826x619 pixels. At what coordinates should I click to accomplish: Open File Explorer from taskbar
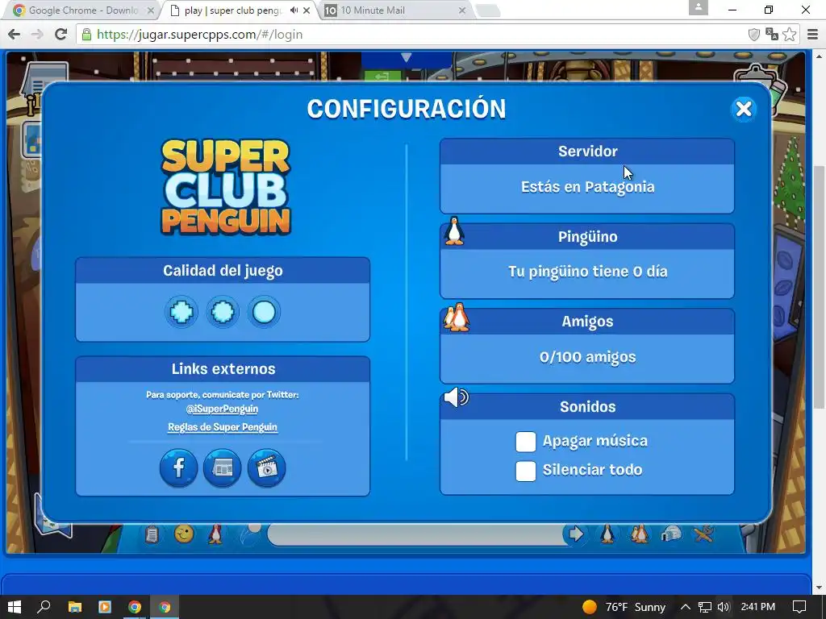click(74, 607)
